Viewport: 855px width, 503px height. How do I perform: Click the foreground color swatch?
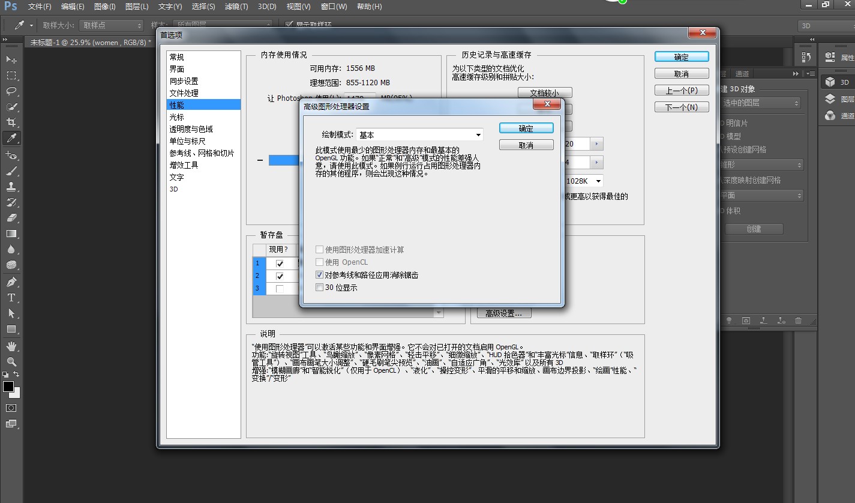[8, 386]
